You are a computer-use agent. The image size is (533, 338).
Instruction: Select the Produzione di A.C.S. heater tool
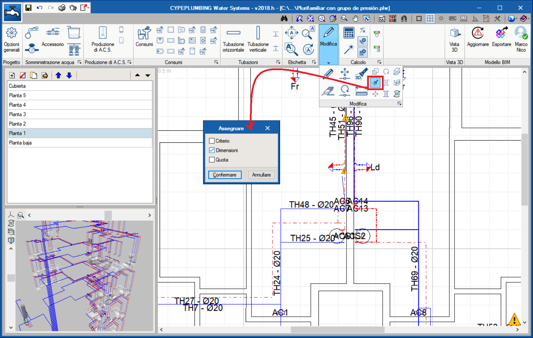[103, 39]
